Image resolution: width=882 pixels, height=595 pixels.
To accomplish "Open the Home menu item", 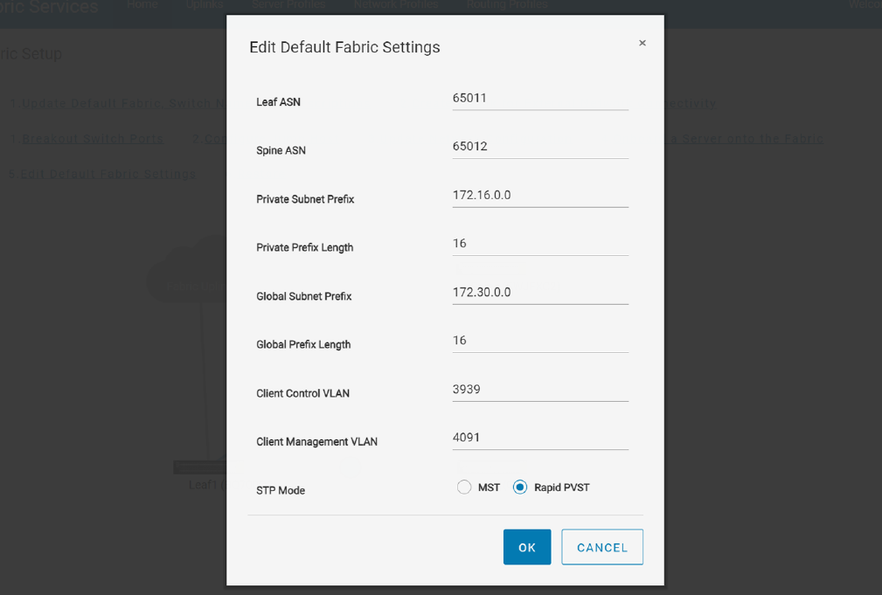I will [142, 5].
